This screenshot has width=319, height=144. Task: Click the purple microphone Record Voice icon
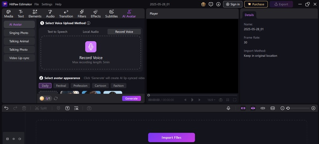(x=91, y=46)
